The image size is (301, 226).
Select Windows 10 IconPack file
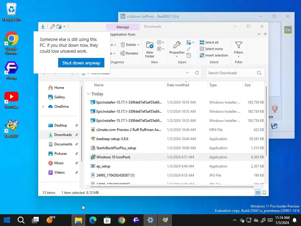(x=177, y=157)
